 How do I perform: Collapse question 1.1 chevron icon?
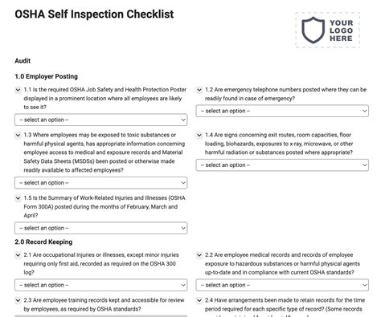[x=18, y=90]
